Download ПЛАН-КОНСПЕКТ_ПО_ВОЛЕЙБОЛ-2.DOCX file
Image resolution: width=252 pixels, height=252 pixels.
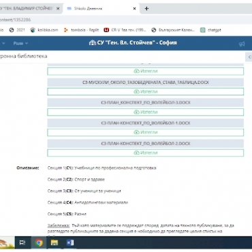point(145,153)
